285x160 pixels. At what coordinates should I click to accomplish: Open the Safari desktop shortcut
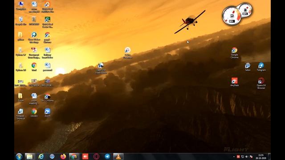[x=248, y=67]
